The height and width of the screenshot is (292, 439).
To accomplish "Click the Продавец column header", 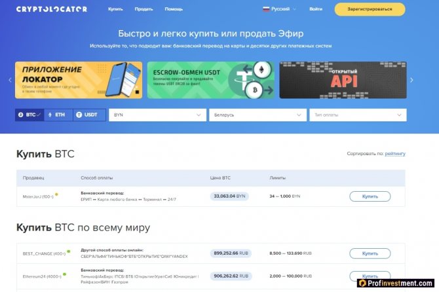I will [33, 178].
